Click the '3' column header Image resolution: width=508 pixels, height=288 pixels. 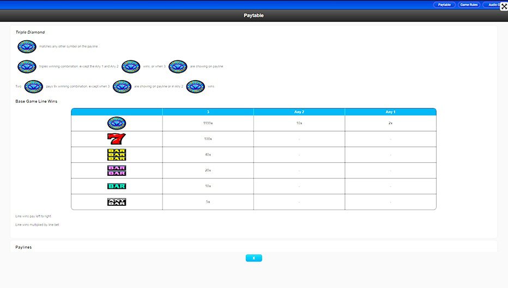208,112
